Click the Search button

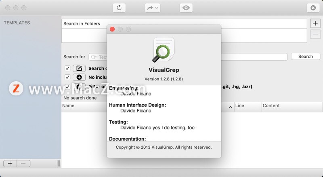pyautogui.click(x=306, y=57)
